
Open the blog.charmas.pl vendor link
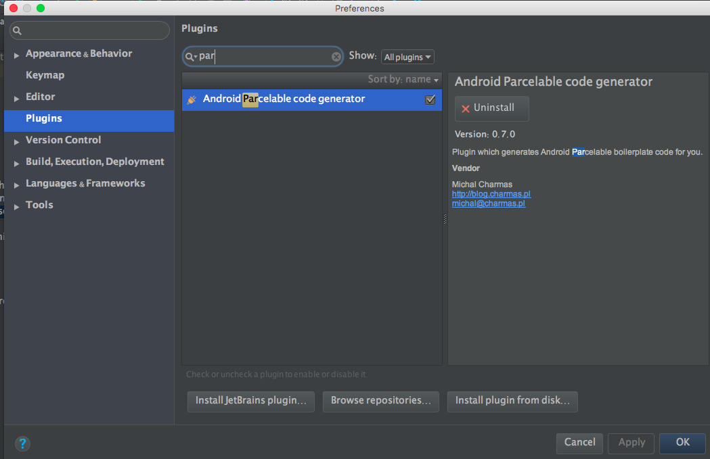[x=491, y=194]
